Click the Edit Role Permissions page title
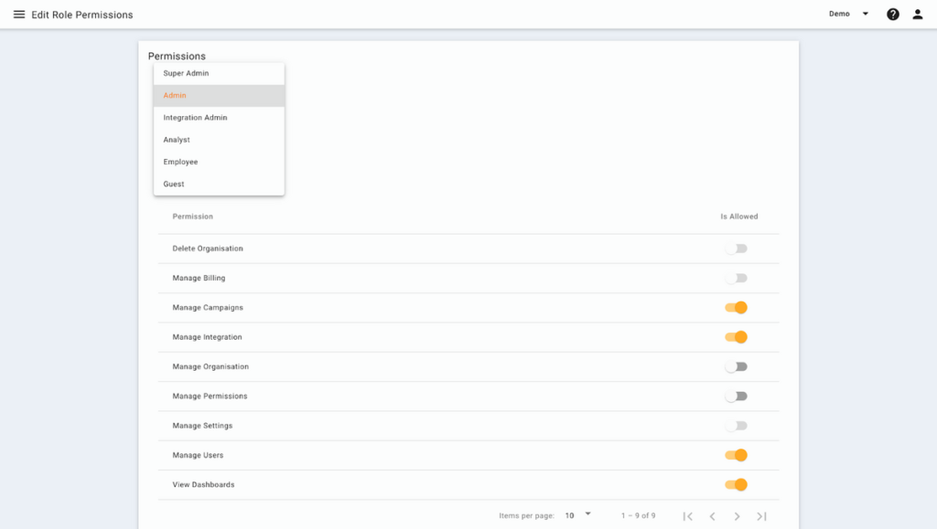This screenshot has width=937, height=529. (x=82, y=15)
